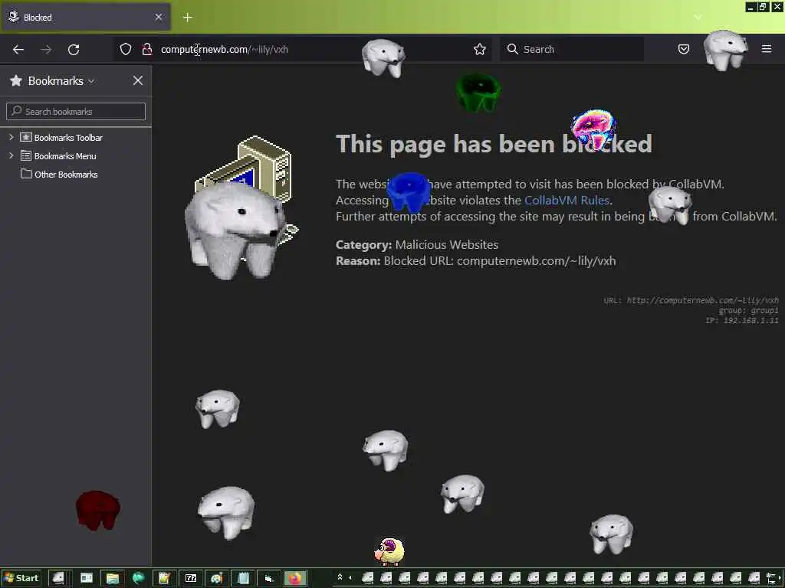Click the window-switcher taskbar icon

click(87, 578)
